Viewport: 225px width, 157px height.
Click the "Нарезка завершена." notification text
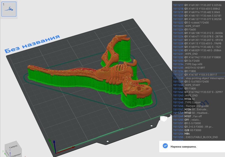(x=183, y=147)
